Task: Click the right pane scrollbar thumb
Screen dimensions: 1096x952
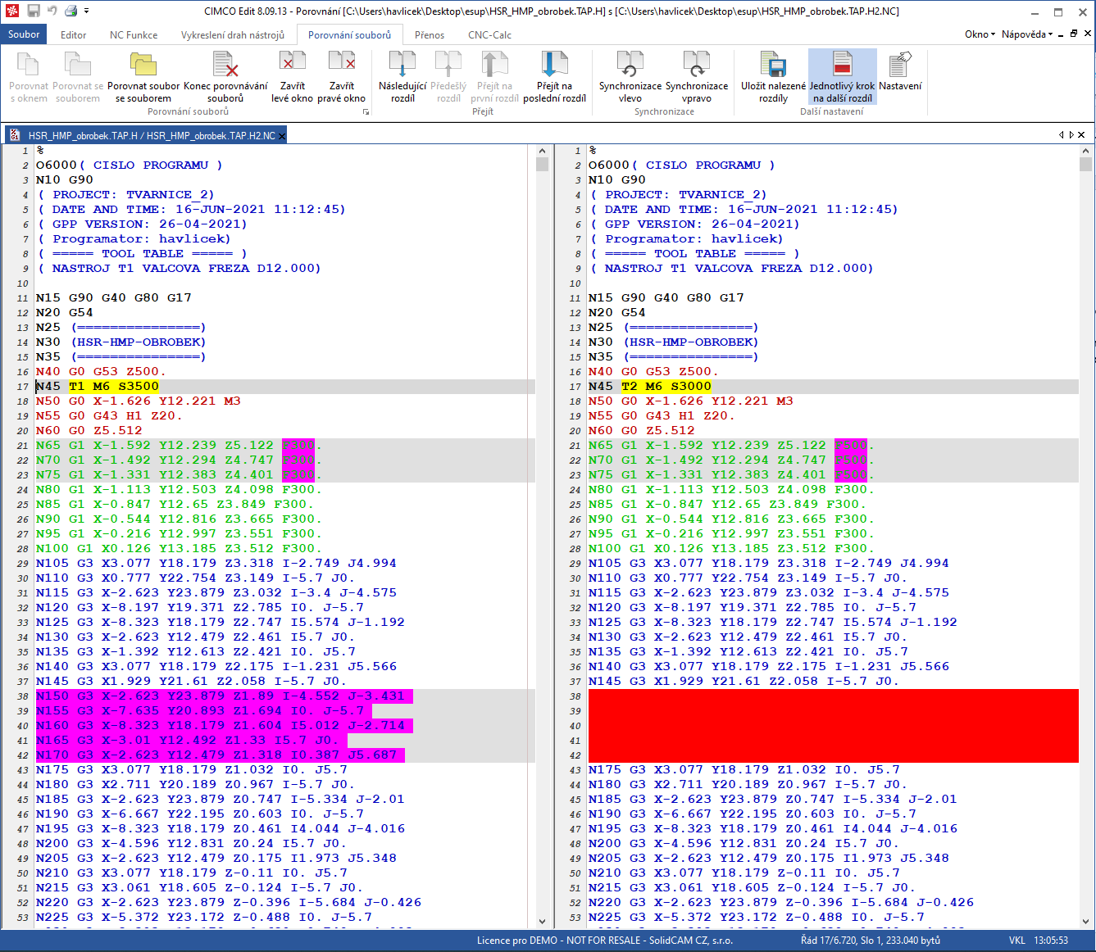Action: click(1086, 164)
